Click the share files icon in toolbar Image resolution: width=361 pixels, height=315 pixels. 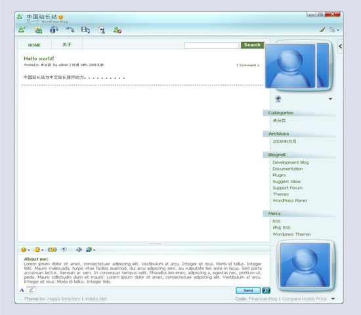click(38, 30)
